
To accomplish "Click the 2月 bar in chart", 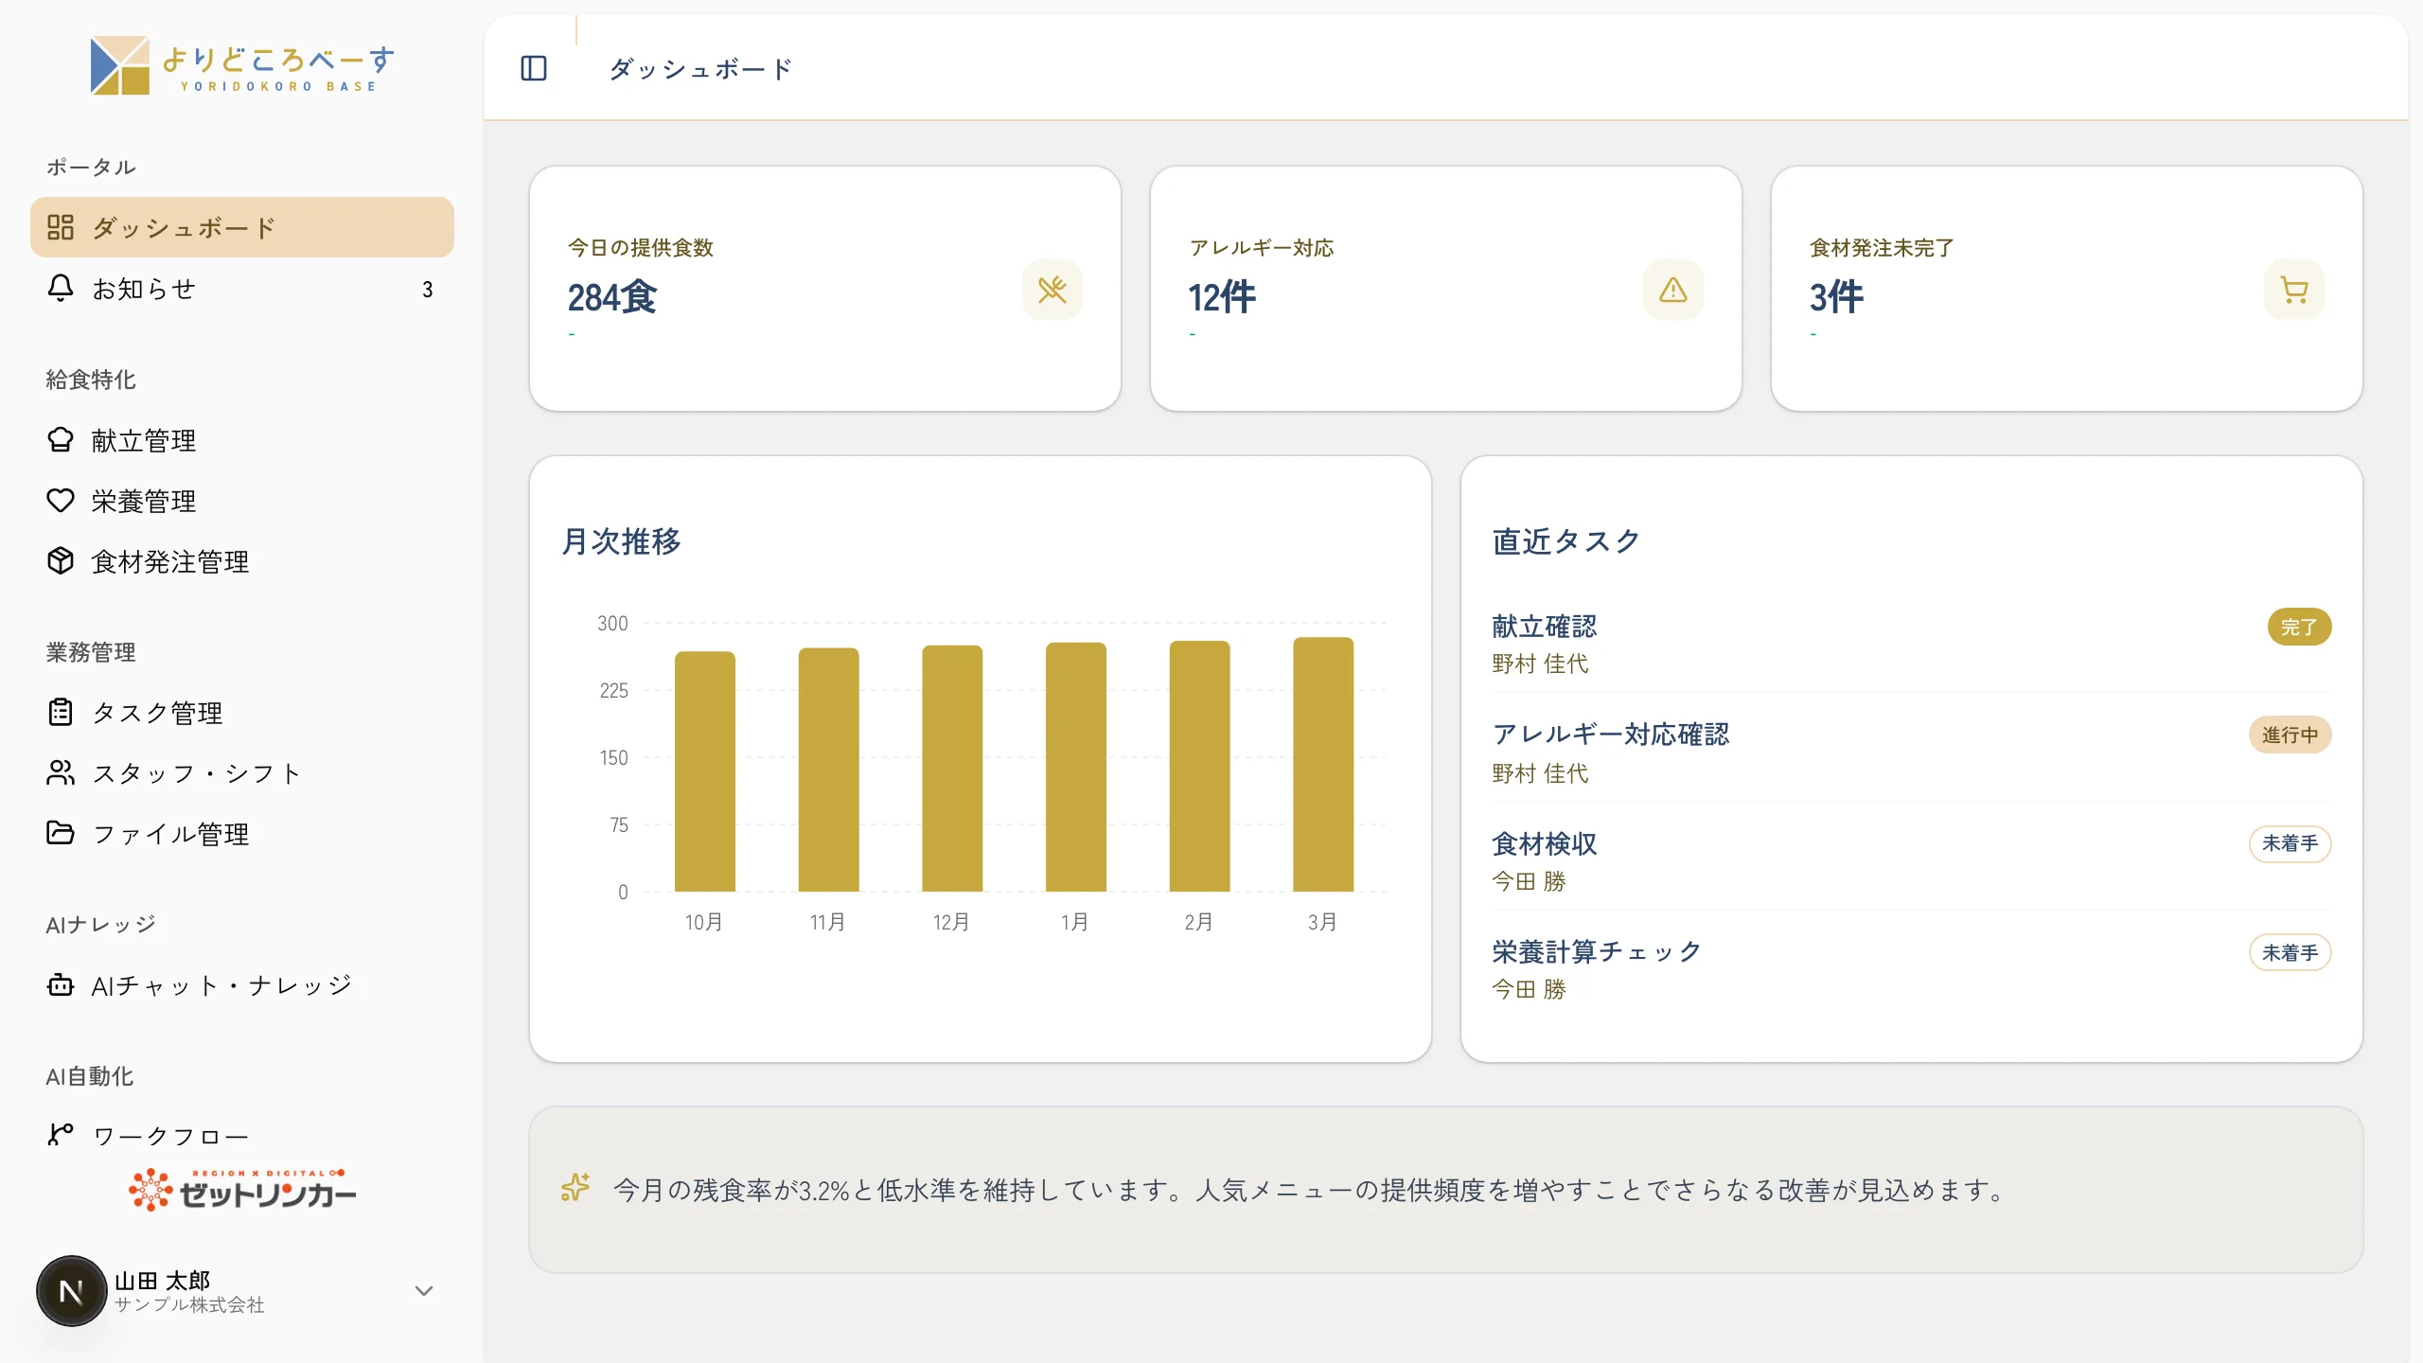I will [1199, 766].
